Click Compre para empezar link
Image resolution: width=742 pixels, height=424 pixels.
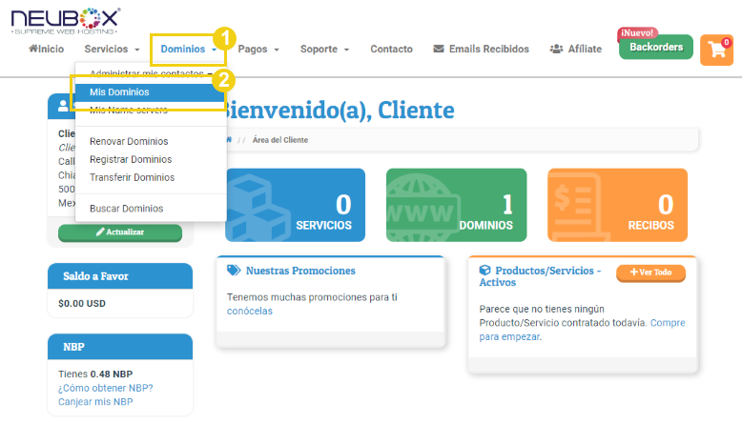pos(582,330)
